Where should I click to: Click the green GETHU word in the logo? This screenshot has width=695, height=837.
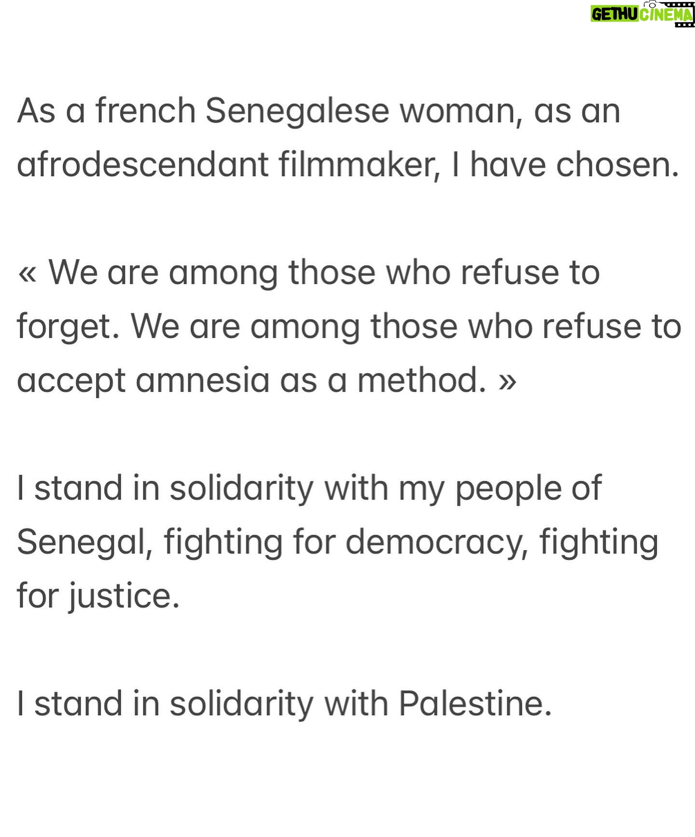coord(615,15)
